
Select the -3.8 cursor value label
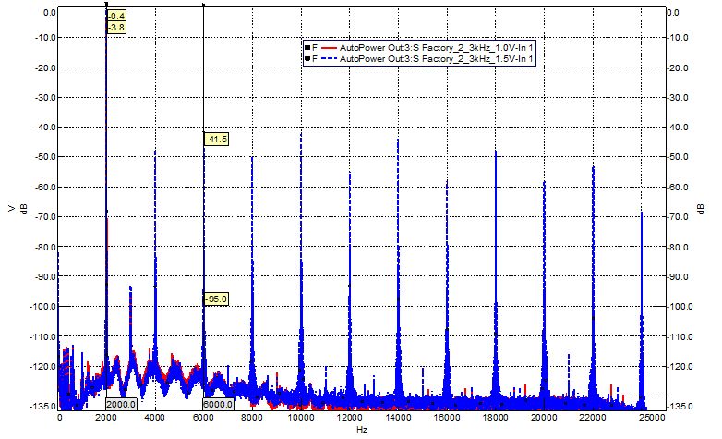pyautogui.click(x=116, y=28)
